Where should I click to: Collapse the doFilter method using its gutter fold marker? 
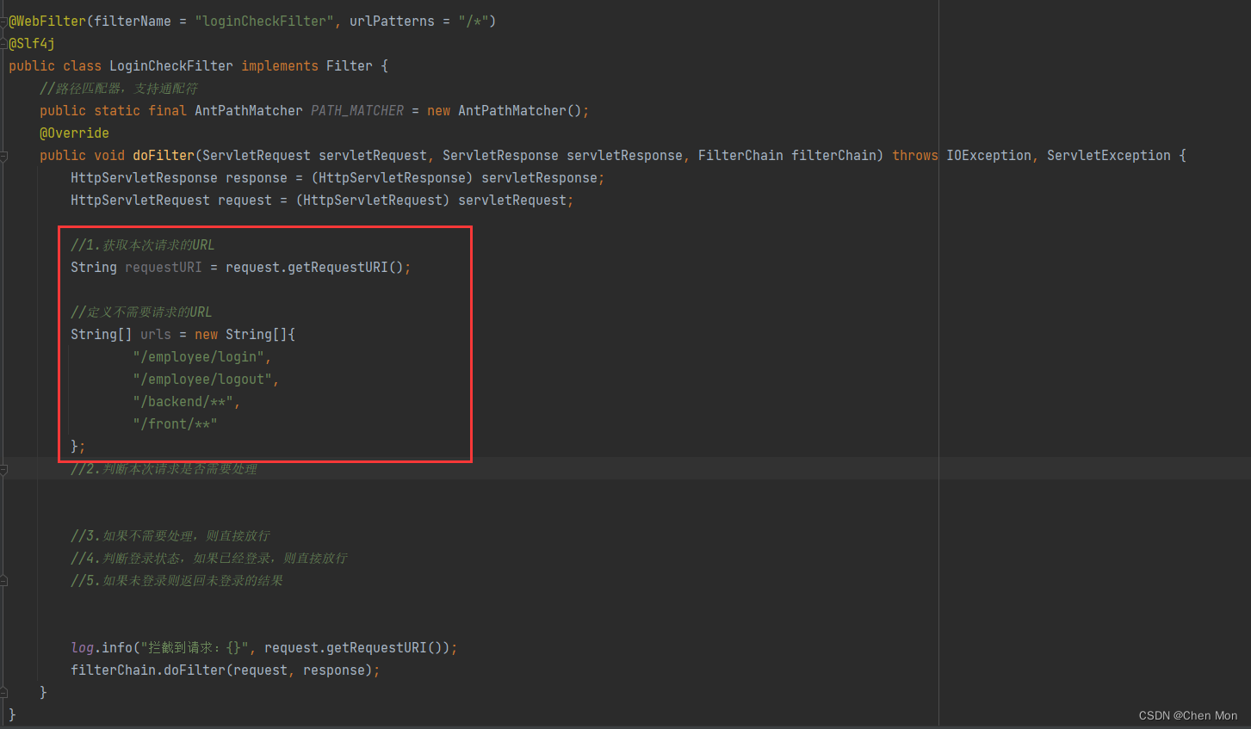(4, 156)
